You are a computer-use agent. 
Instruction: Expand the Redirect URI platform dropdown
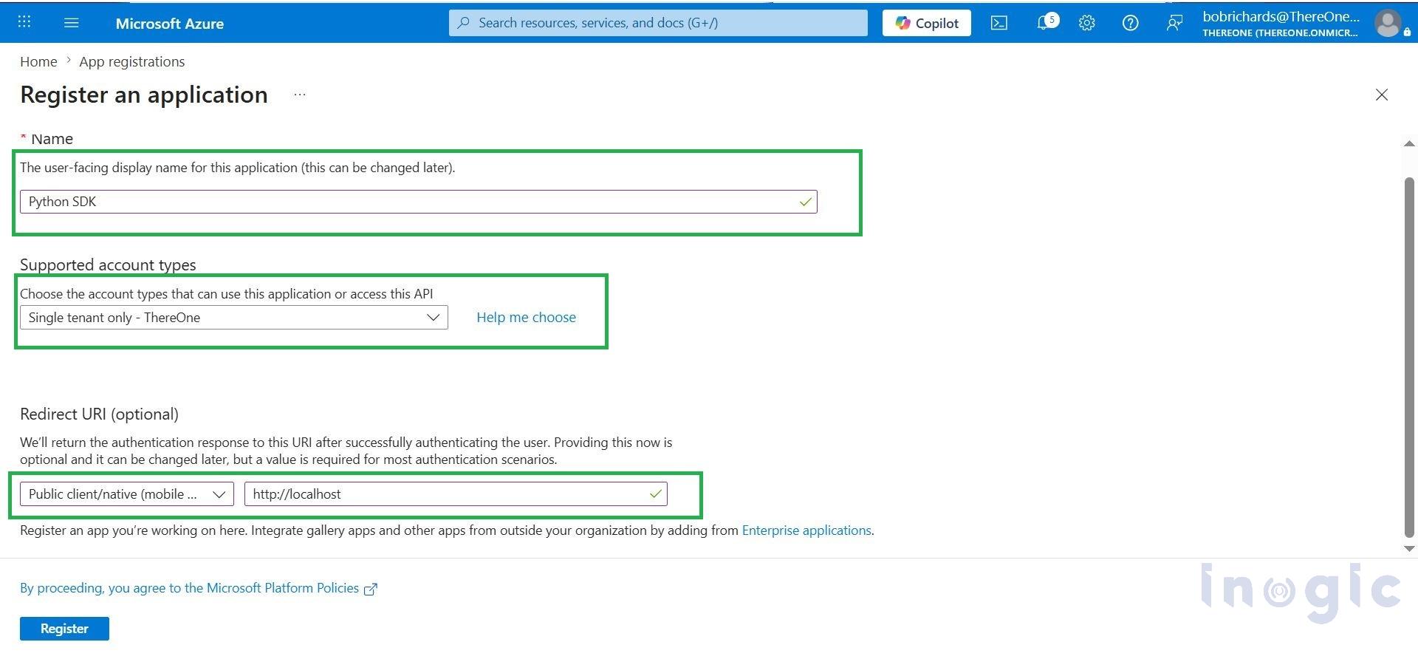coord(127,494)
